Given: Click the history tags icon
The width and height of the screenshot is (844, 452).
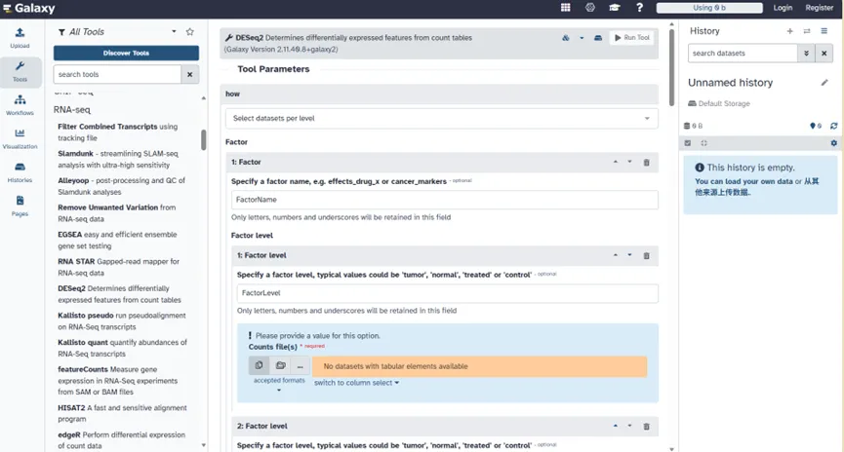Looking at the screenshot, I should (x=816, y=126).
